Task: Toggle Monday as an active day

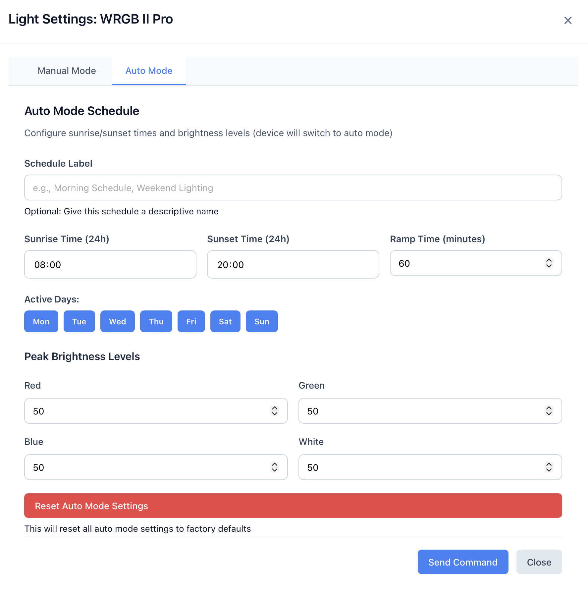Action: pyautogui.click(x=41, y=321)
